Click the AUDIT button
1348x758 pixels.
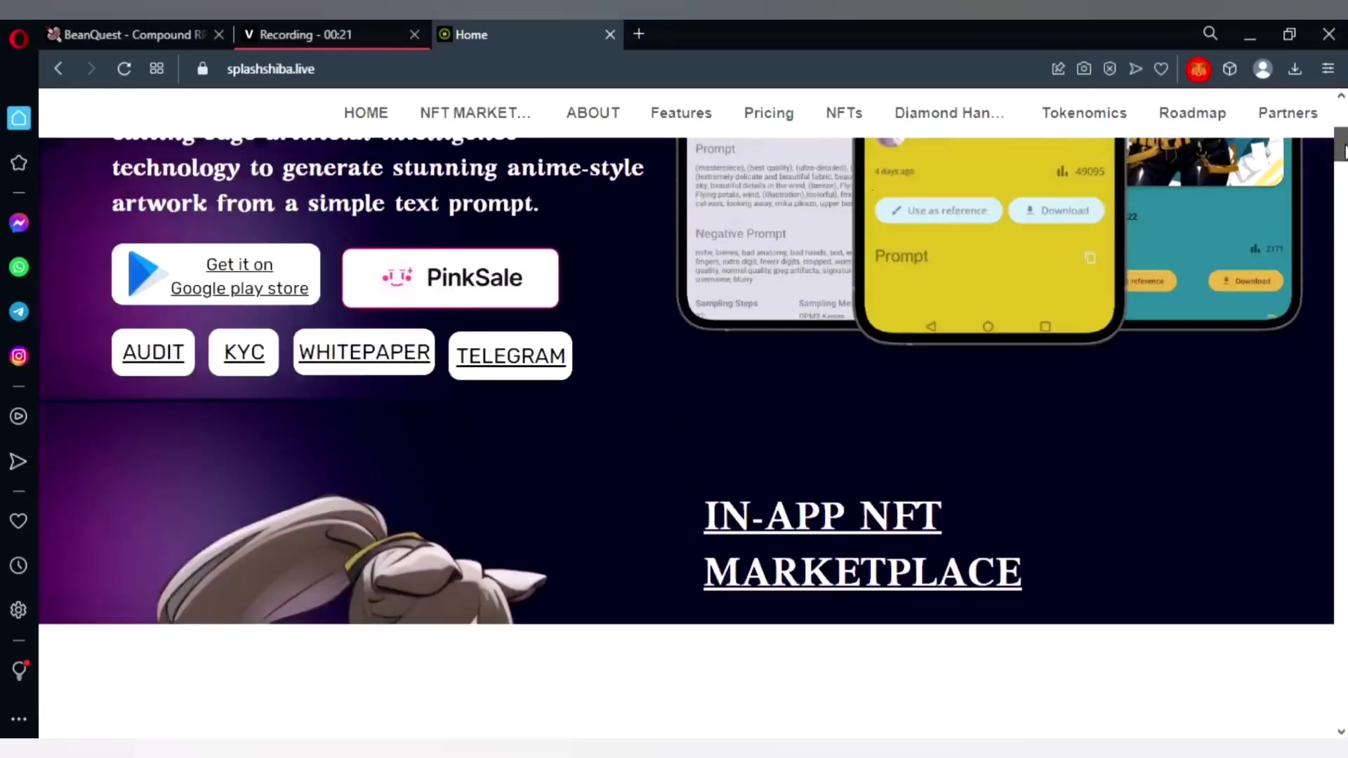(153, 352)
